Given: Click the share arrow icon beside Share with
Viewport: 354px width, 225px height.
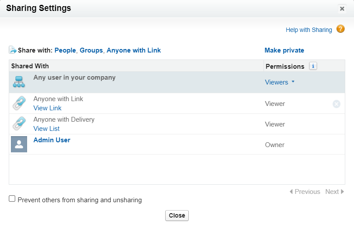Looking at the screenshot, I should (x=13, y=50).
